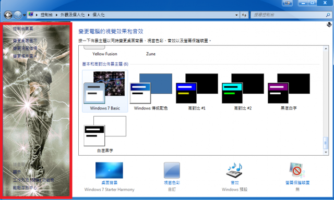
Task: Open the 控制台 breadcrumb segment
Action: tap(46, 15)
